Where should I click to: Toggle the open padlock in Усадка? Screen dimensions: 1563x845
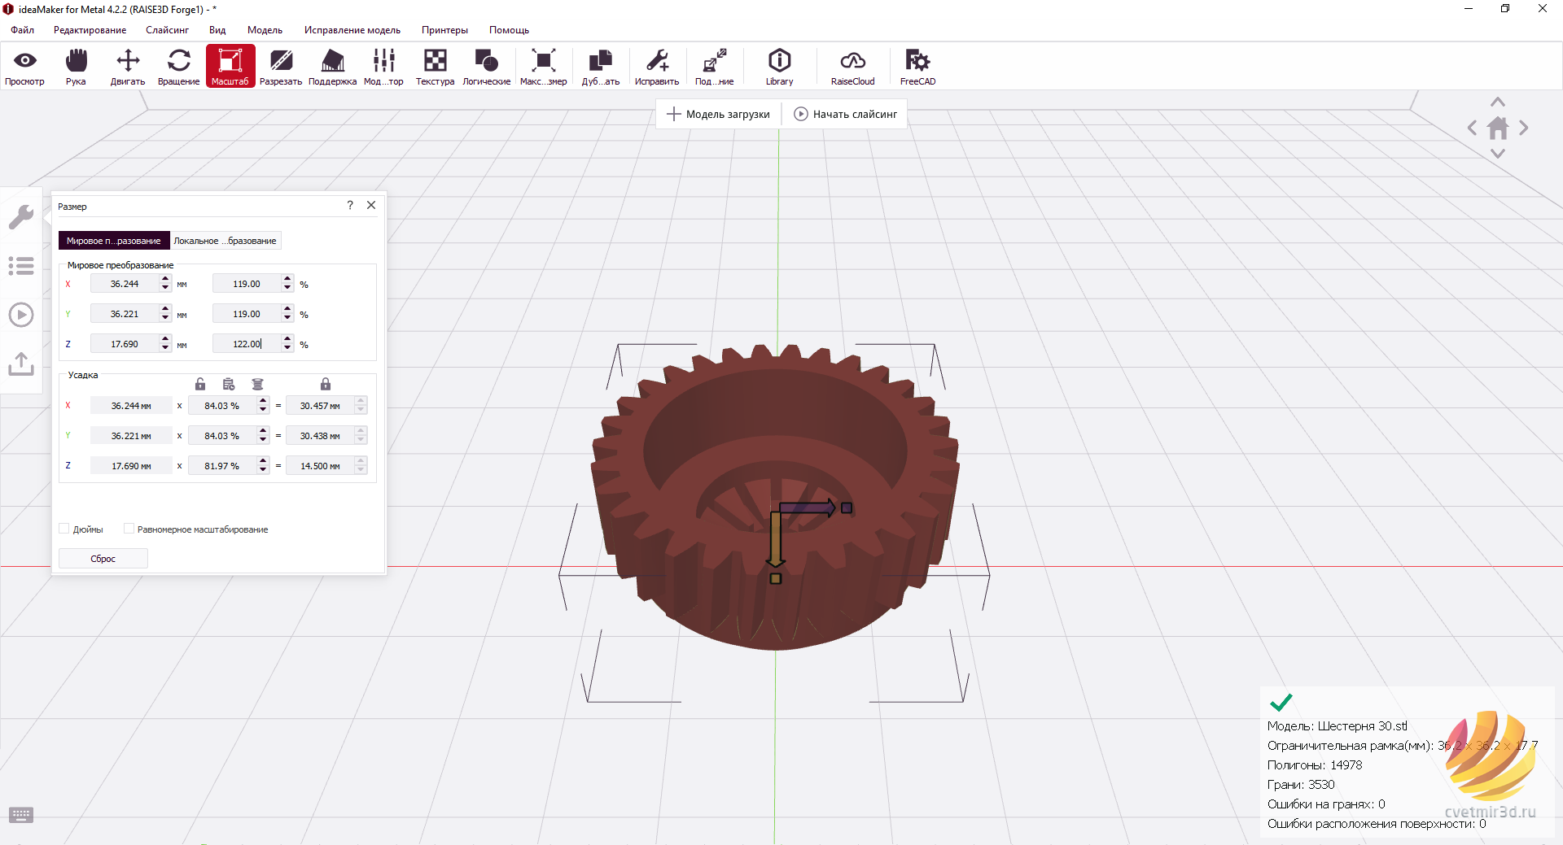200,384
